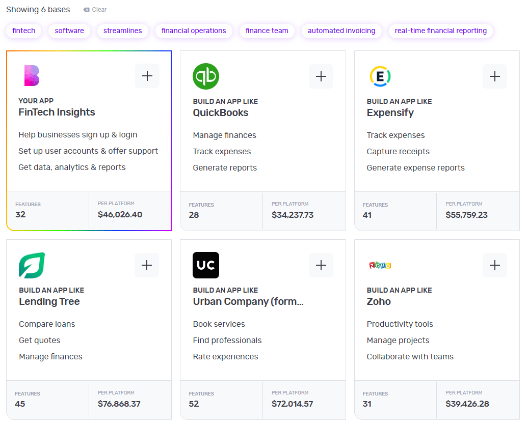Add the Expensify base with plus icon
This screenshot has width=528, height=425.
(x=495, y=76)
